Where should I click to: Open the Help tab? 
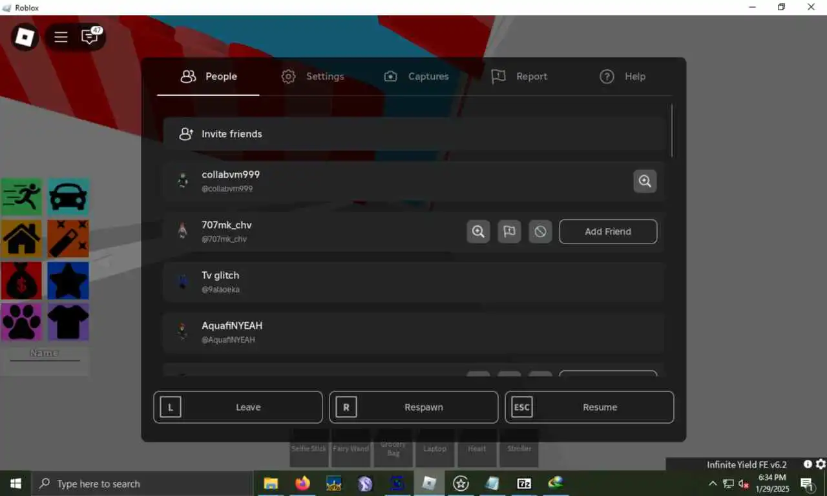coord(622,76)
